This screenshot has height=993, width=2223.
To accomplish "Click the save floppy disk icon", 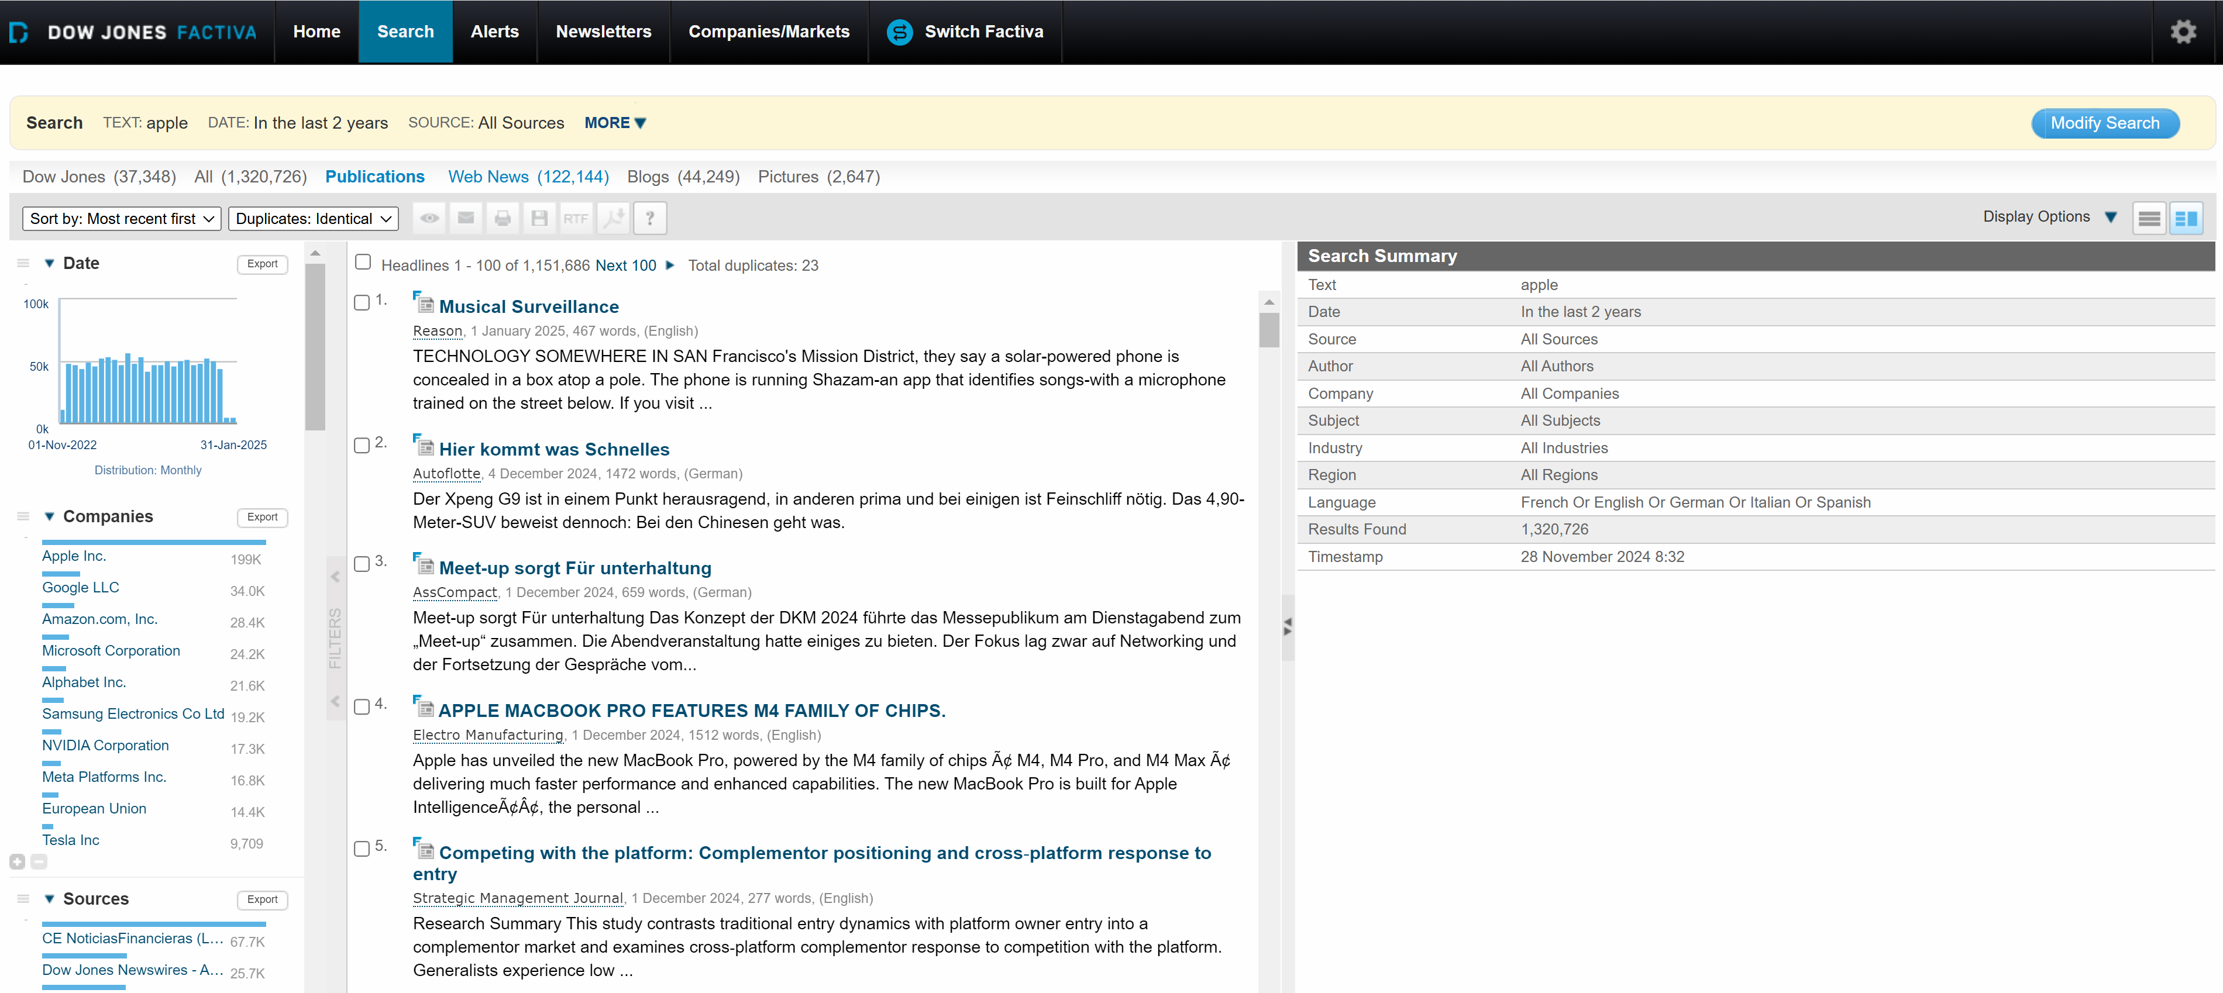I will point(539,218).
